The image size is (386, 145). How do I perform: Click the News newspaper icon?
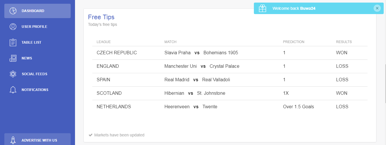tap(13, 58)
